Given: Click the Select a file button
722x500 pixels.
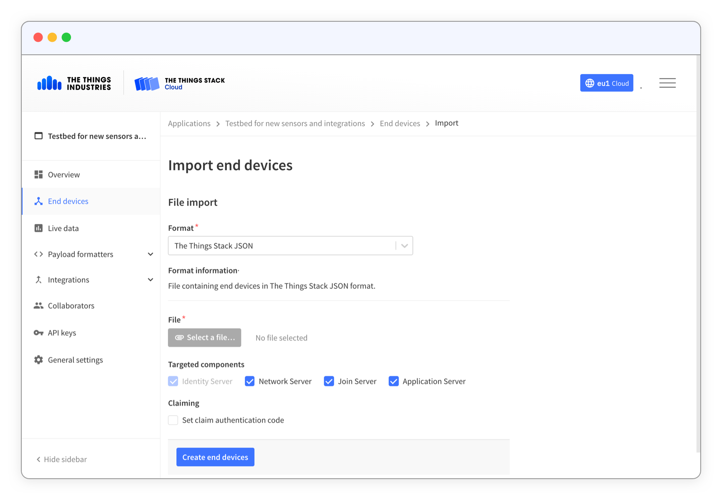Looking at the screenshot, I should tap(205, 337).
